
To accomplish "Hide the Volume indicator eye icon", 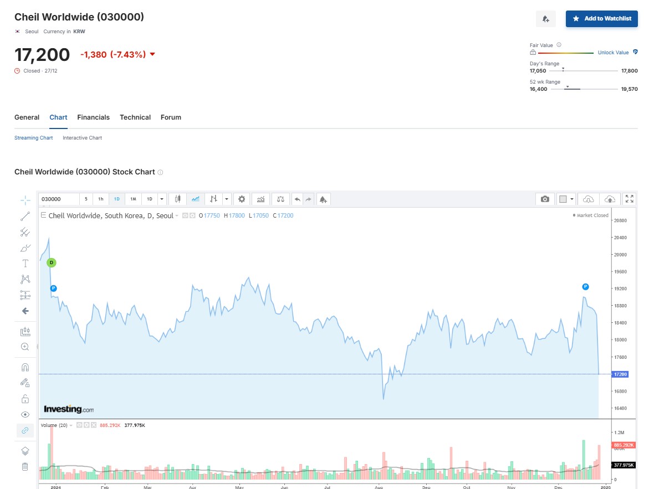I will [x=79, y=425].
